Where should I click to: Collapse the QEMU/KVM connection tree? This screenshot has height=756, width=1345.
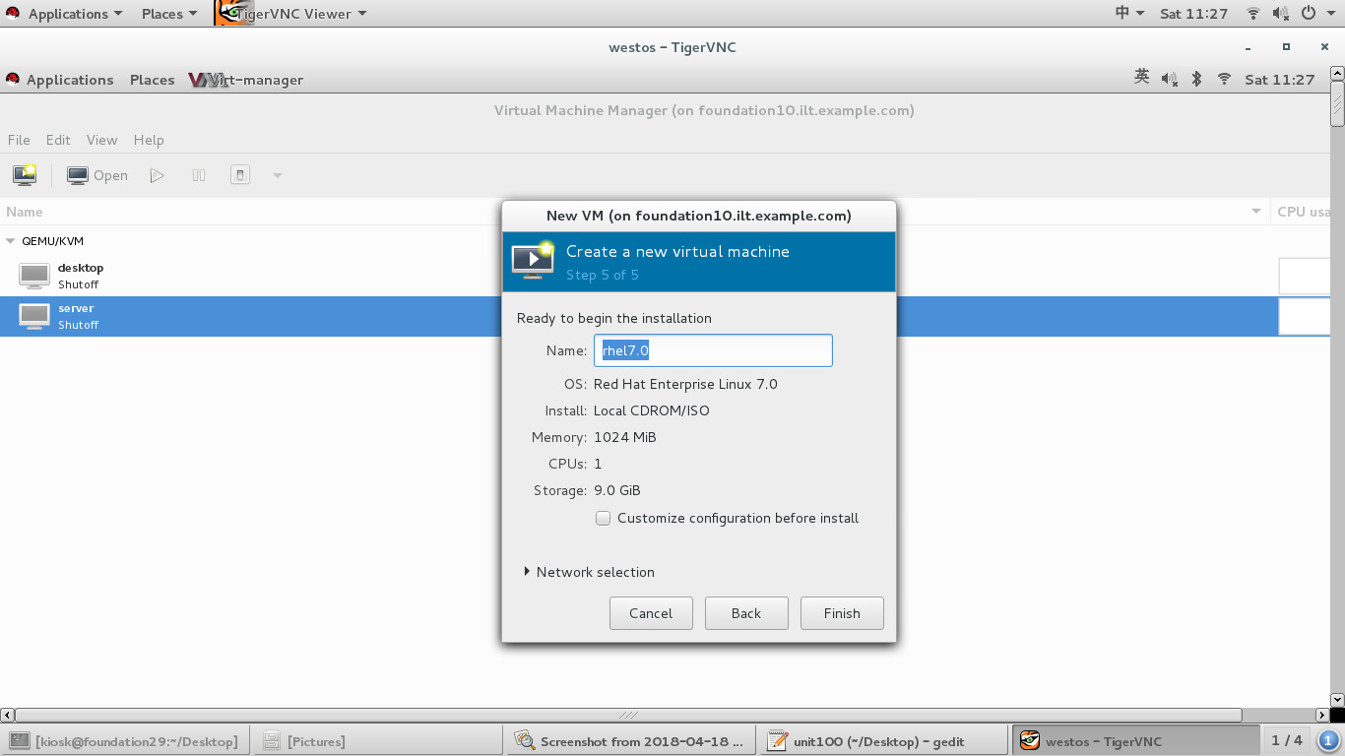pyautogui.click(x=11, y=241)
